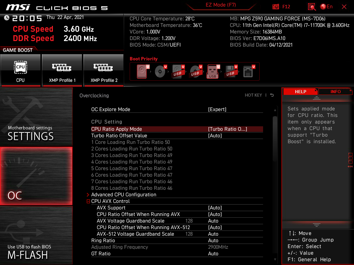Viewport: 354px width, 265px height.
Task: Click the scrollbar up arrow in settings list
Action: click(x=275, y=110)
